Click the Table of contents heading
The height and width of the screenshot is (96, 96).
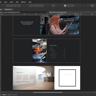[x=53, y=45]
